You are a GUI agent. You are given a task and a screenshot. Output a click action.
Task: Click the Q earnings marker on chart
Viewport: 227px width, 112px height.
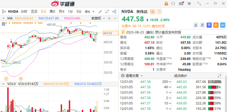point(21,79)
